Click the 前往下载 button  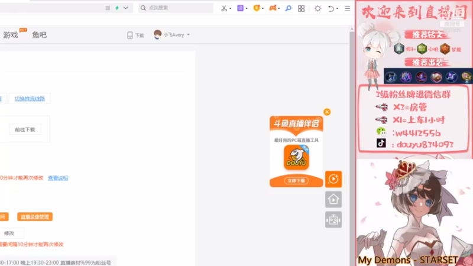pos(25,129)
